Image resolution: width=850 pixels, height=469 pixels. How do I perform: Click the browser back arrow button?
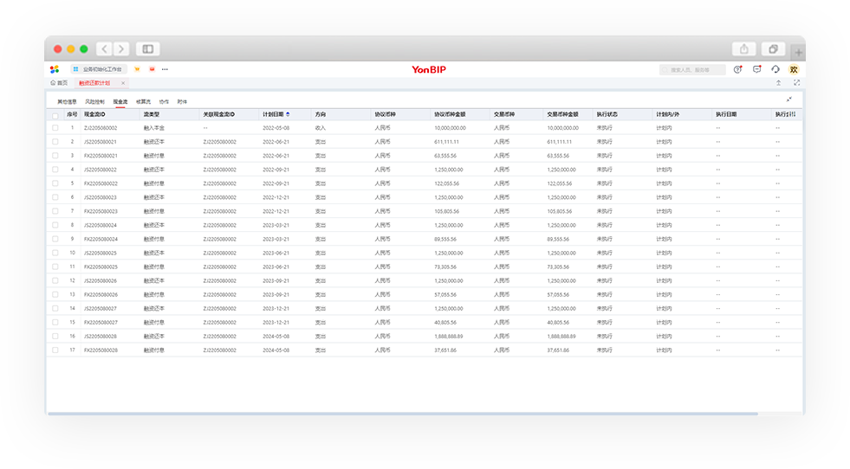tap(104, 48)
